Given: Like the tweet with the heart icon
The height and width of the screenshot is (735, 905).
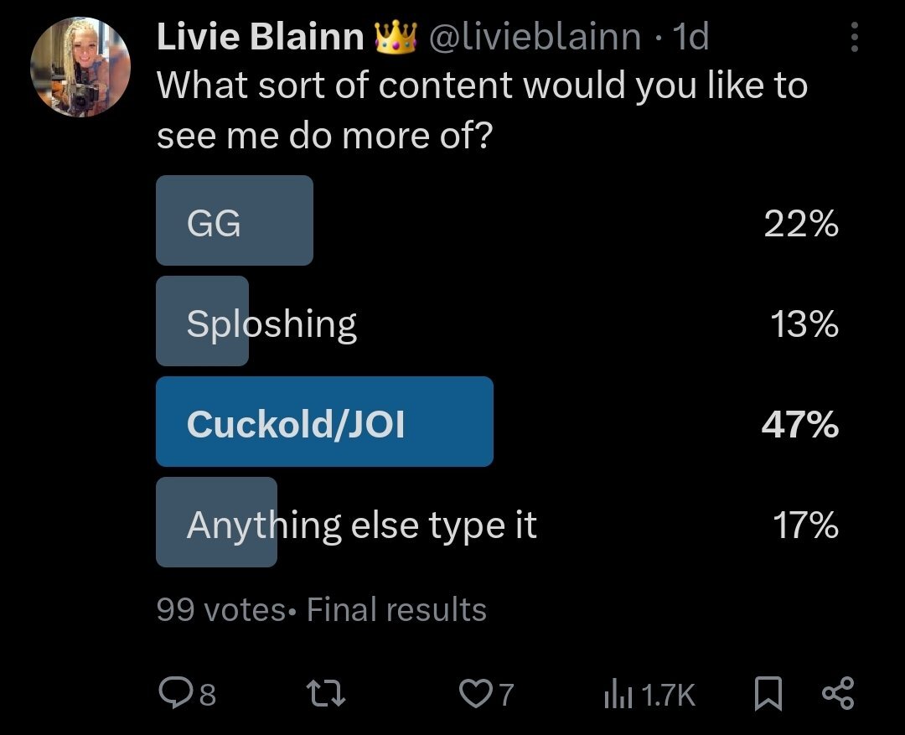Looking at the screenshot, I should click(476, 693).
